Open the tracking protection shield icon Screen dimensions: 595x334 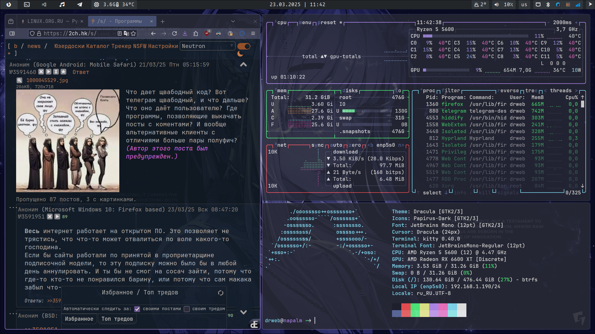pyautogui.click(x=32, y=33)
